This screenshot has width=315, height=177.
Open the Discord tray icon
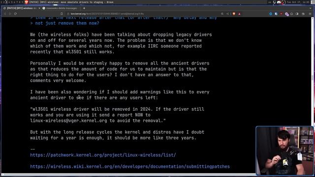coord(279,2)
